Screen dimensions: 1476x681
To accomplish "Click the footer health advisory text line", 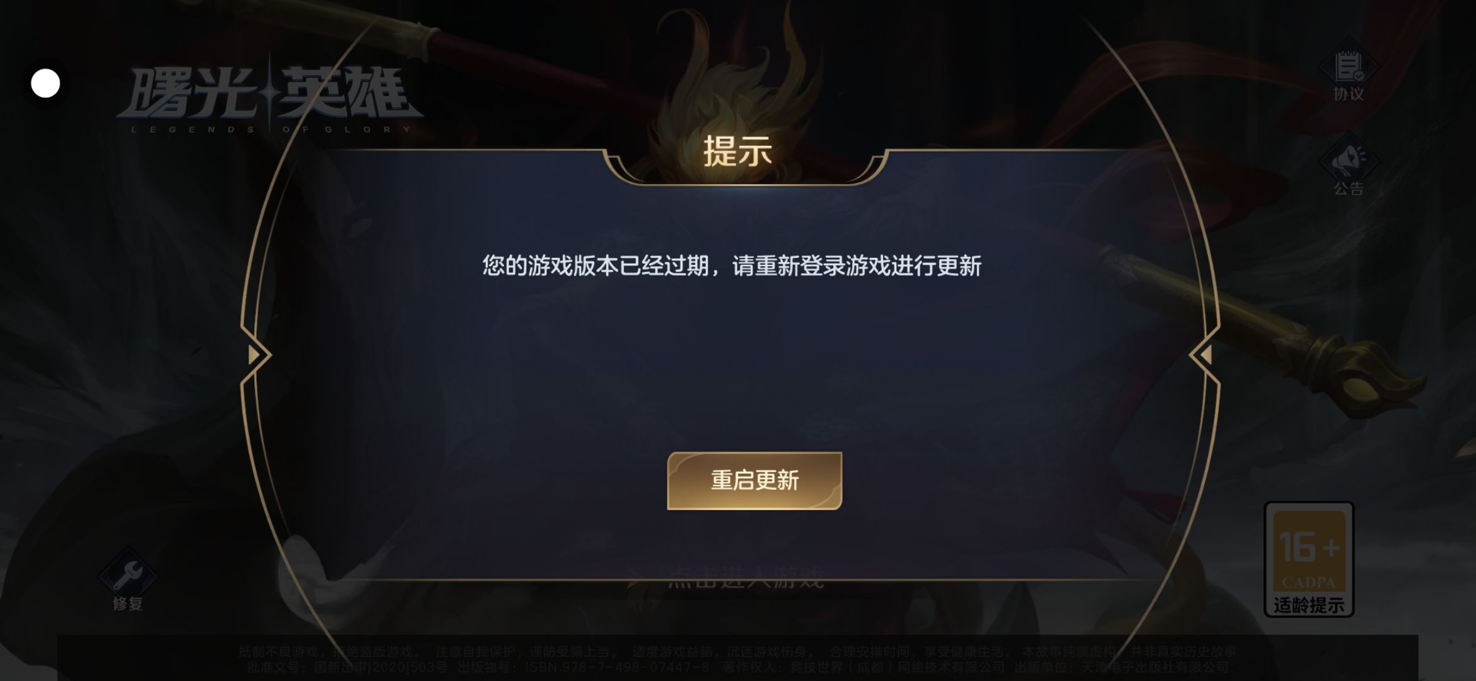I will [737, 651].
